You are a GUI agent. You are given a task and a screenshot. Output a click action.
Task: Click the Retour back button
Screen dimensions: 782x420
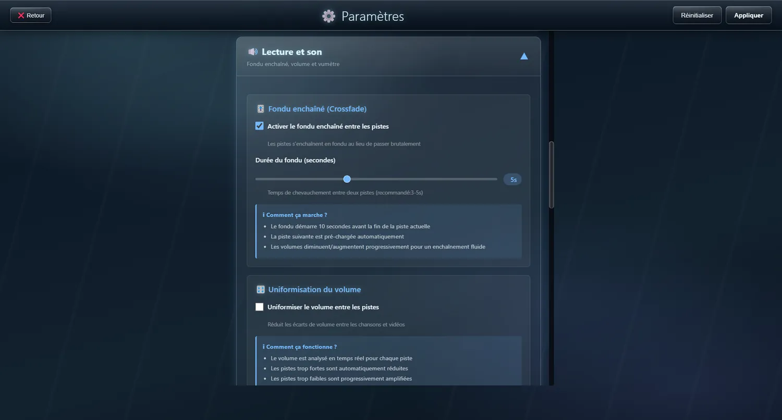tap(31, 15)
